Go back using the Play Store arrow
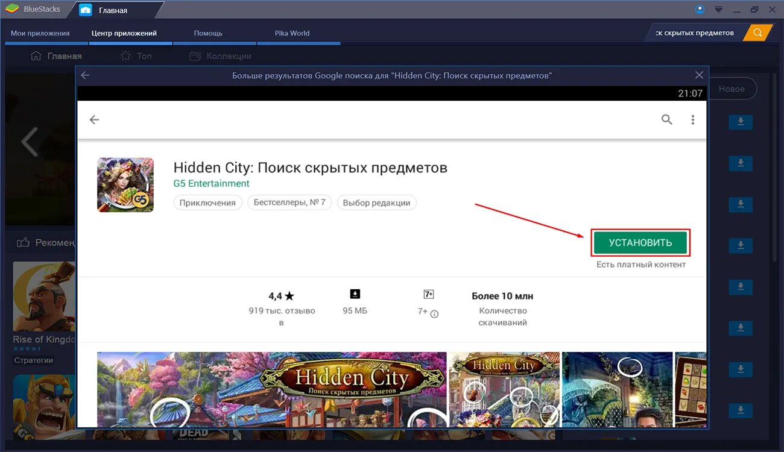 pos(94,120)
